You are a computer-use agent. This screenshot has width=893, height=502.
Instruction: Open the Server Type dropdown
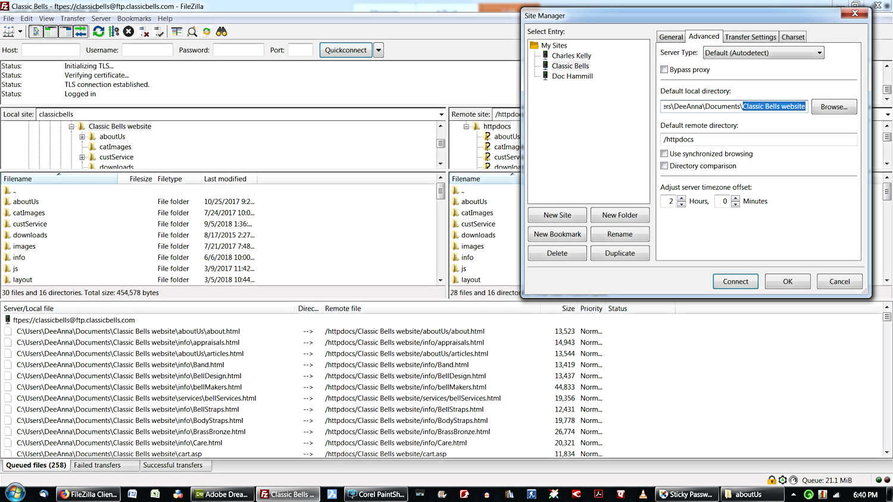[x=763, y=53]
